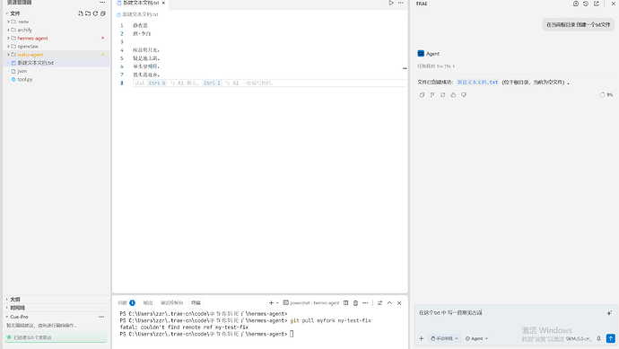Open editor more-actions ellipsis menu

click(401, 3)
